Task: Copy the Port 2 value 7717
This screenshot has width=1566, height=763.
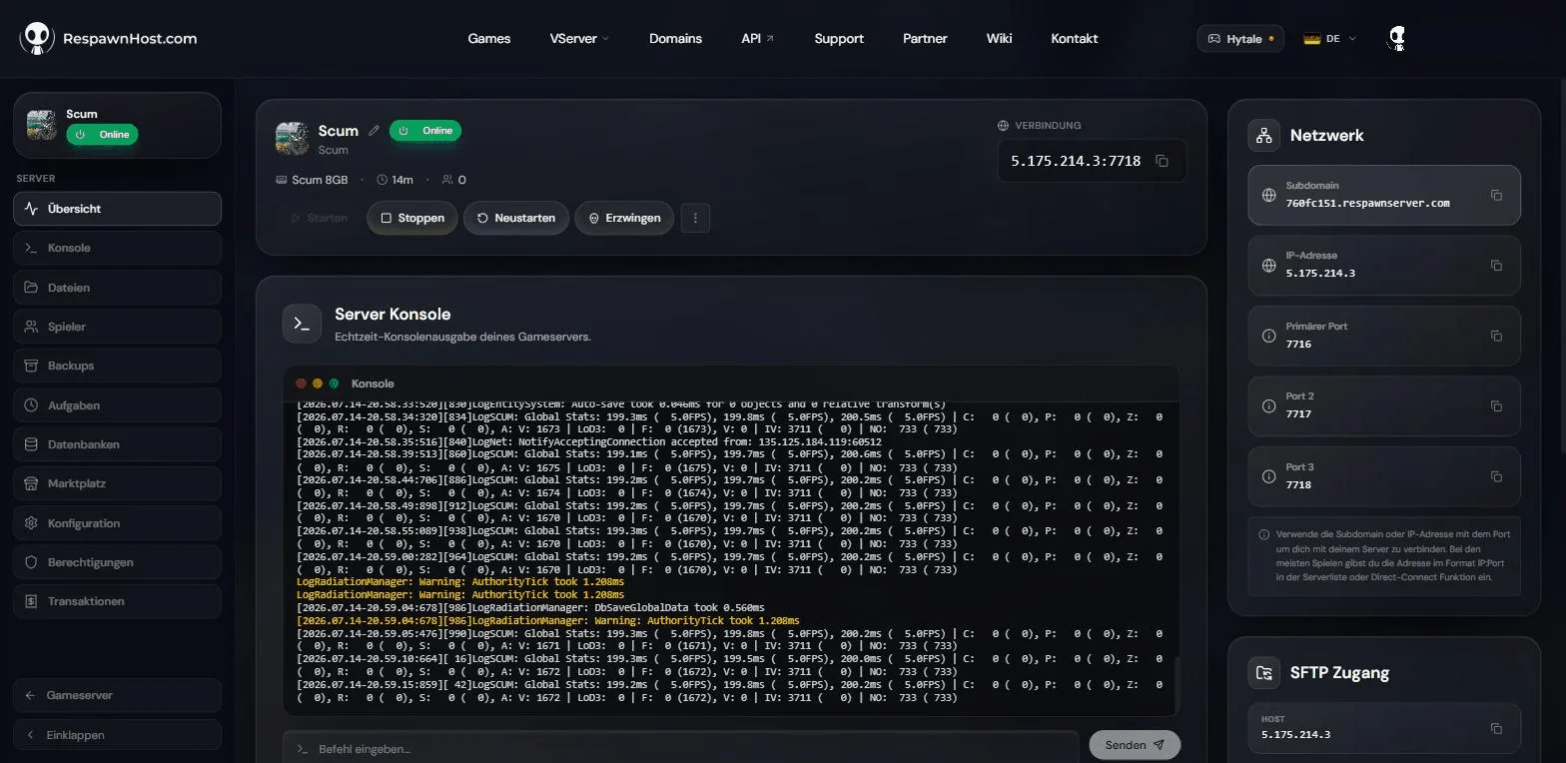Action: (1496, 405)
